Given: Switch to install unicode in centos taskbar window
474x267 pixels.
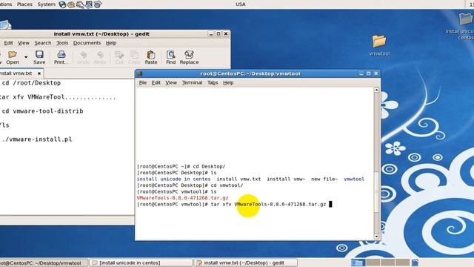Looking at the screenshot, I should [x=141, y=263].
